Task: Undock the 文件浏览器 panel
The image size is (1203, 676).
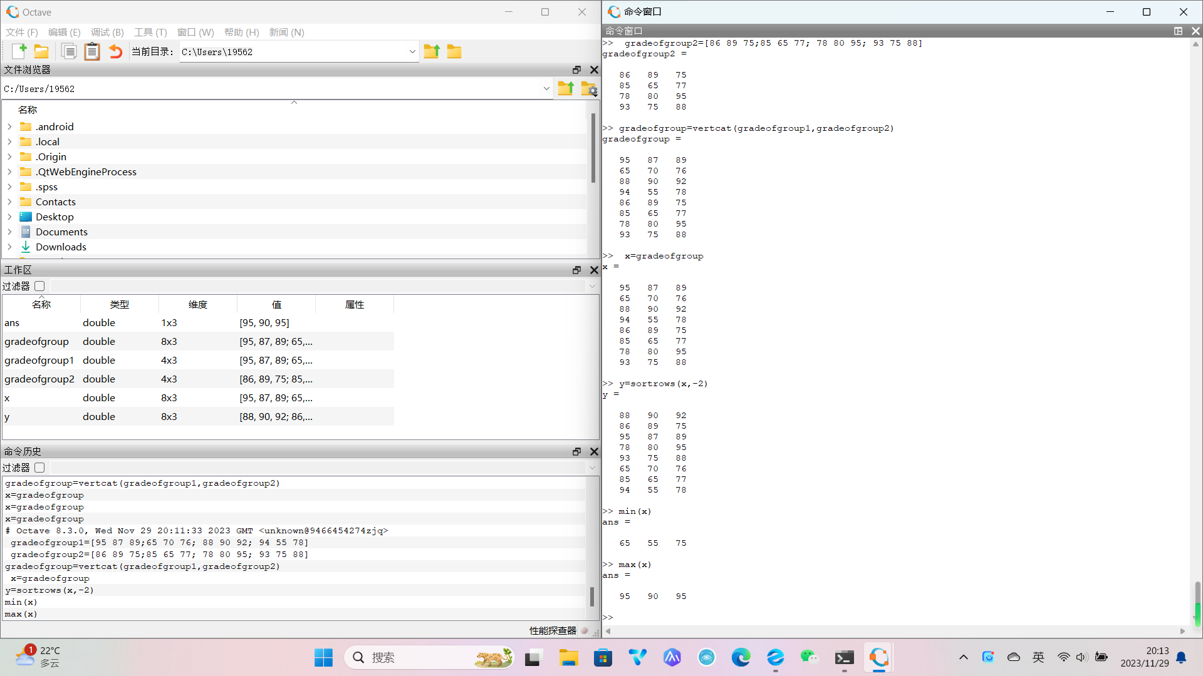Action: [x=576, y=70]
